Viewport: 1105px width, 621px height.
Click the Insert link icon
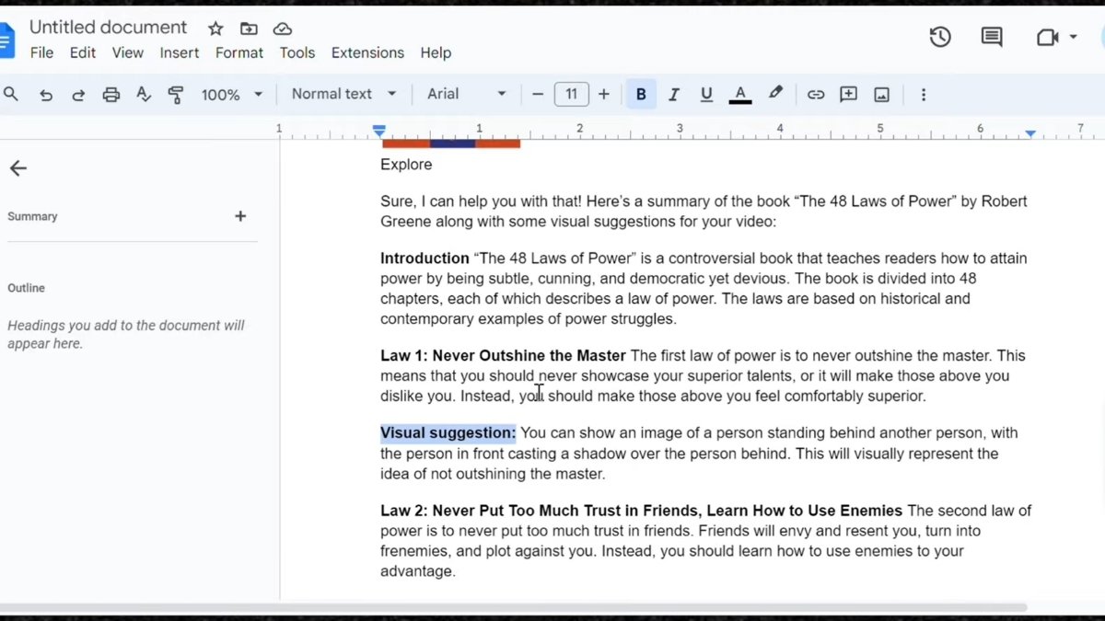point(816,95)
